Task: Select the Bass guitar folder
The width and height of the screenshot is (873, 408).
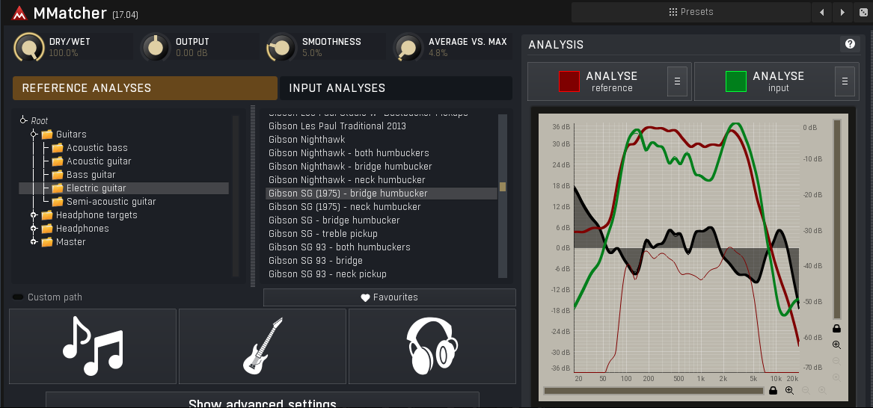Action: tap(91, 175)
